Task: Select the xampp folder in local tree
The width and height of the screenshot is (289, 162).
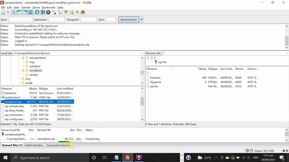Action: pos(33,75)
